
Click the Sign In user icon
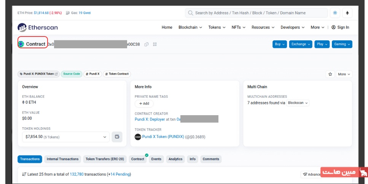pyautogui.click(x=333, y=27)
